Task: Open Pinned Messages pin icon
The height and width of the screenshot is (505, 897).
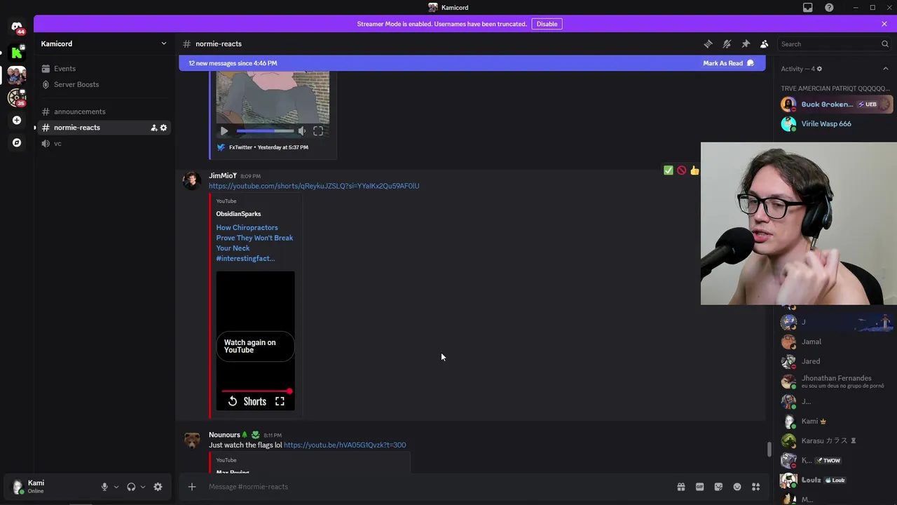Action: pos(746,43)
